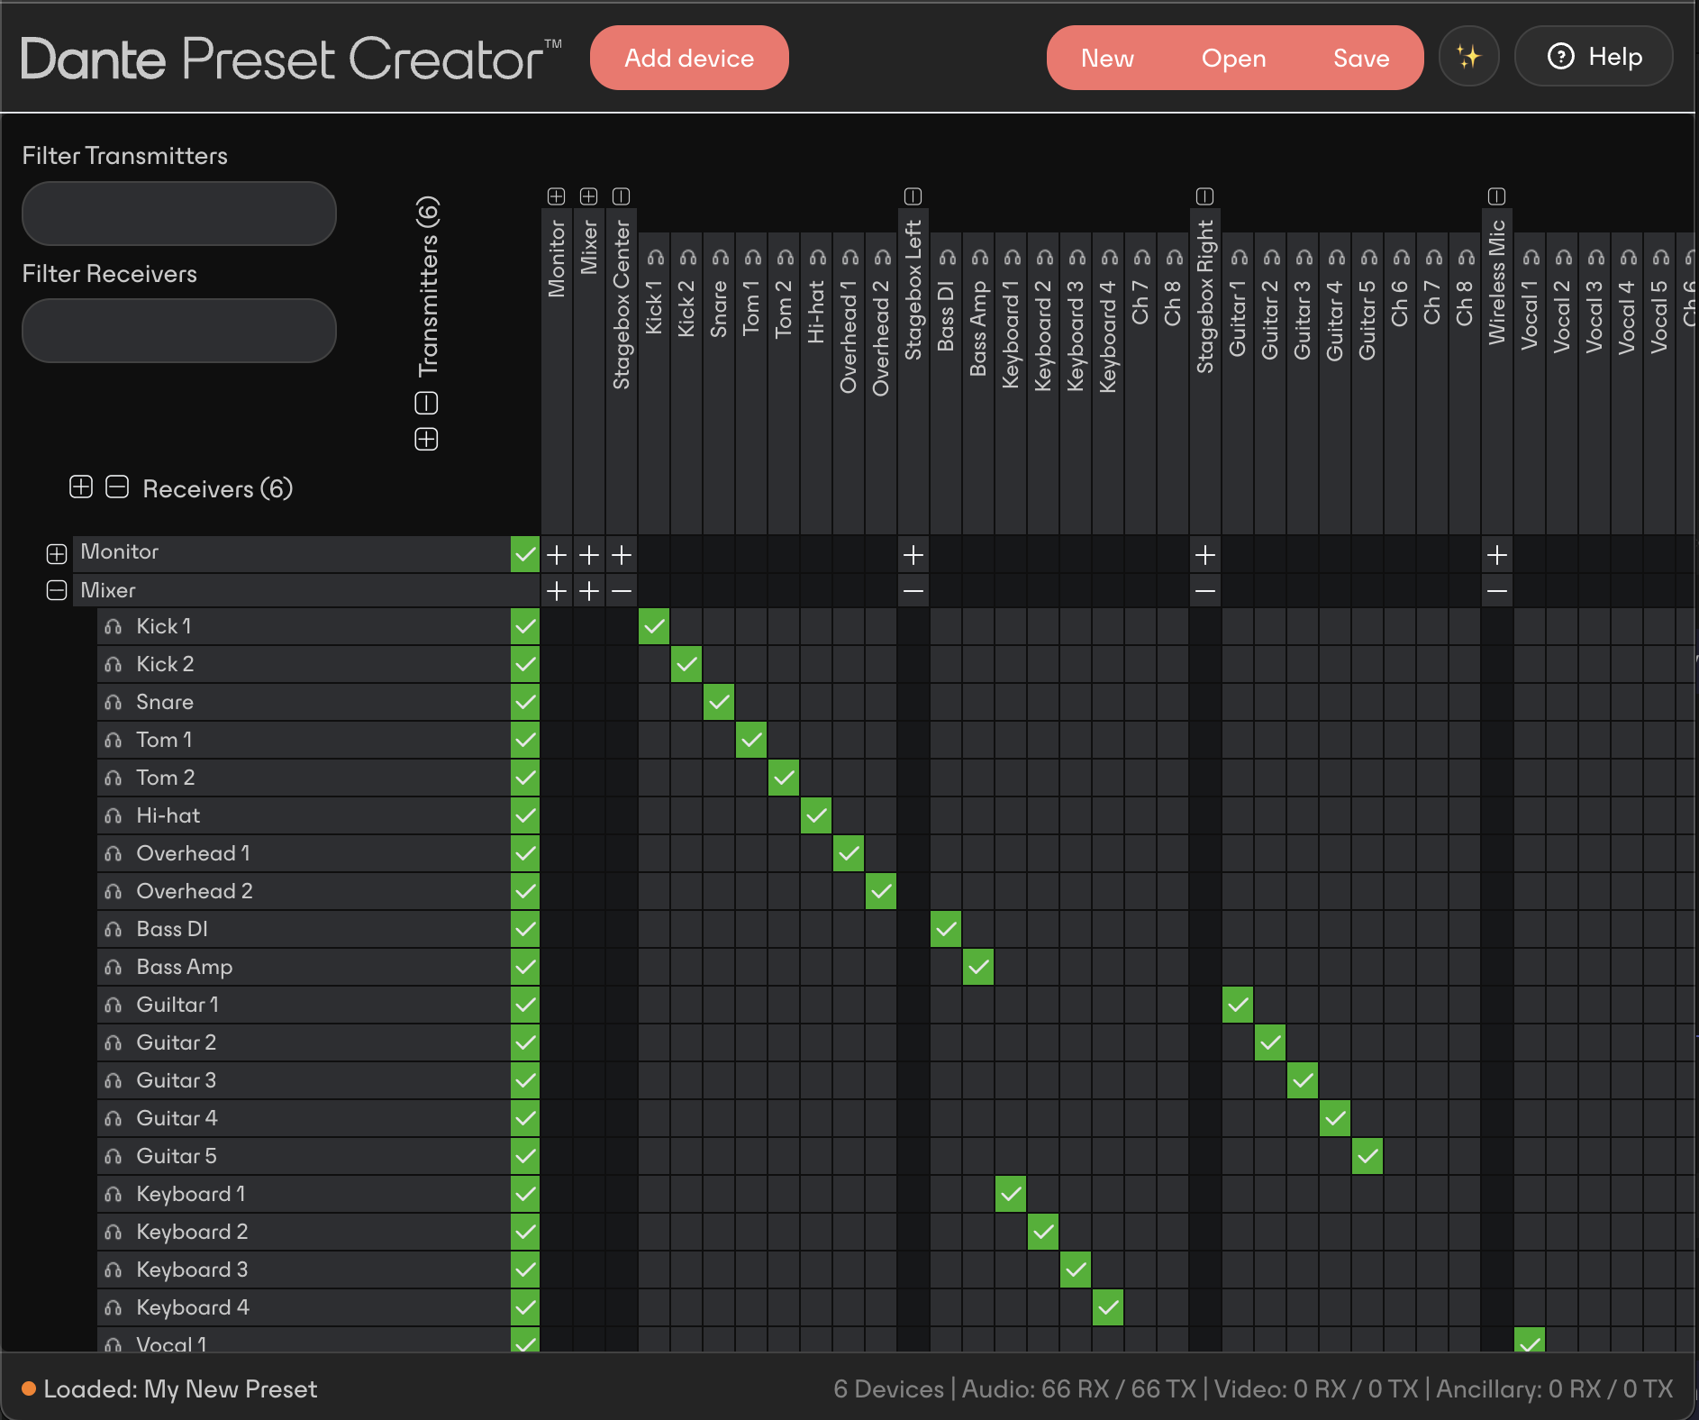Click the headphone icon above Kick 1 column
Image resolution: width=1699 pixels, height=1420 pixels.
(655, 258)
